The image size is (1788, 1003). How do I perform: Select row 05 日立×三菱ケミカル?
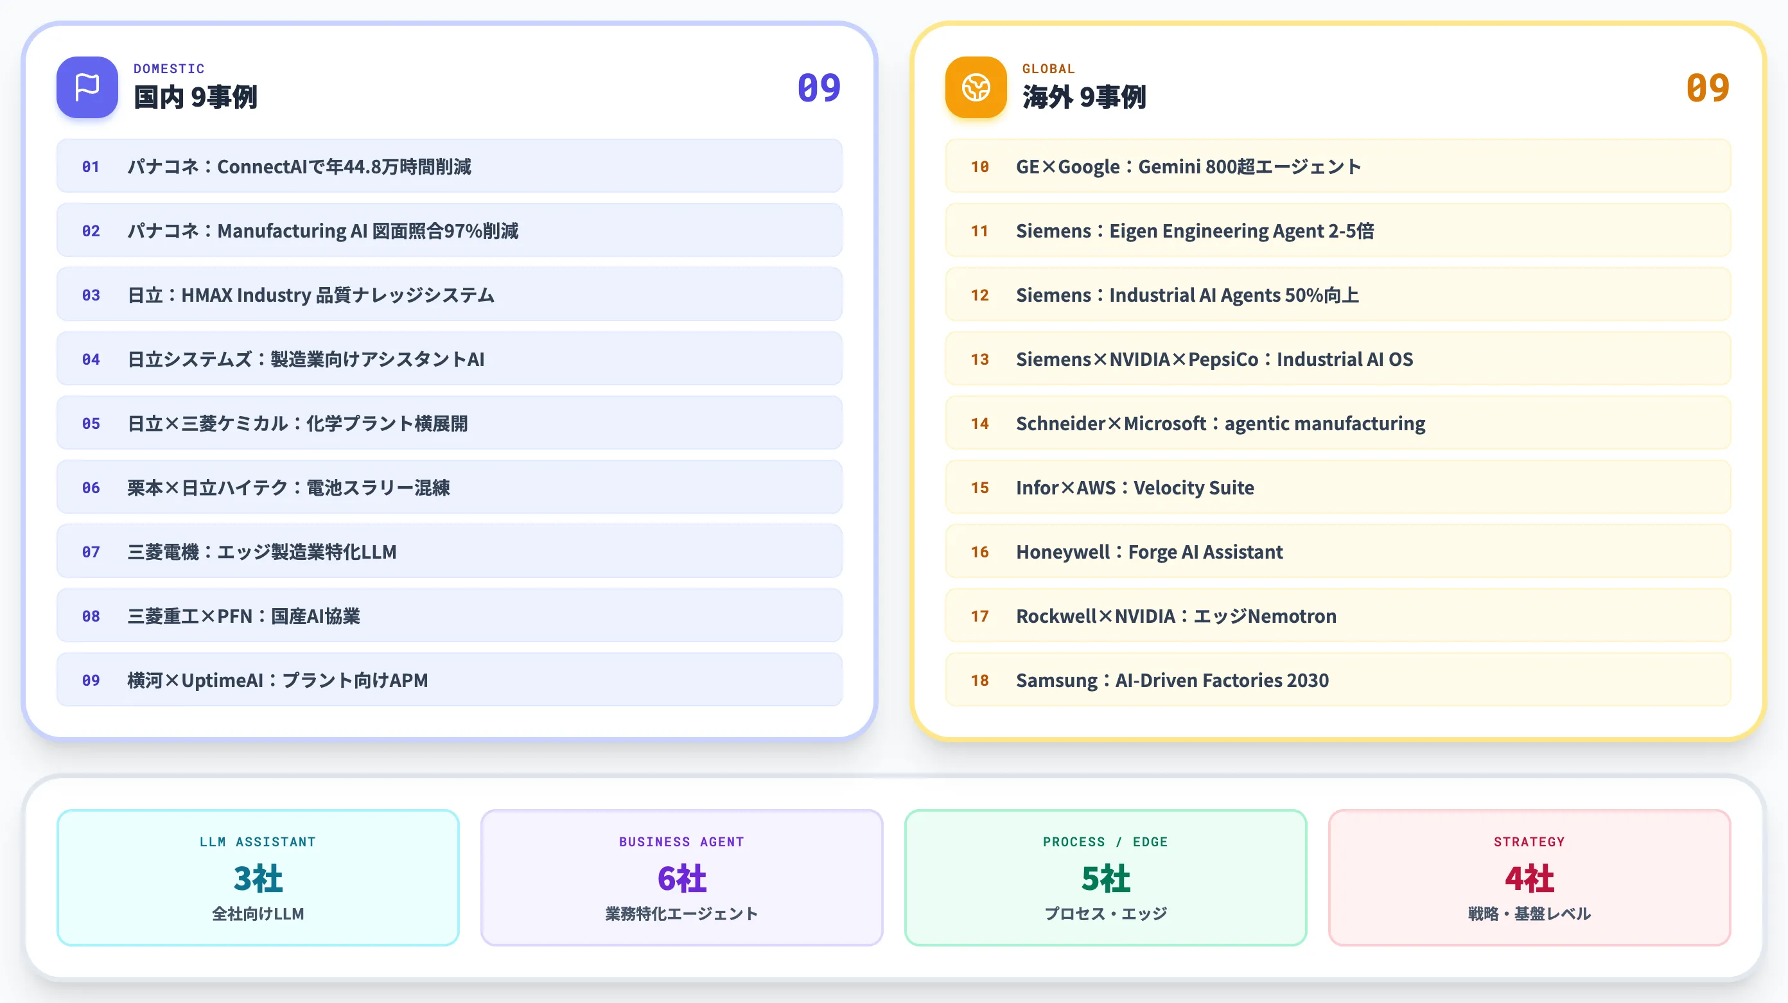(449, 423)
